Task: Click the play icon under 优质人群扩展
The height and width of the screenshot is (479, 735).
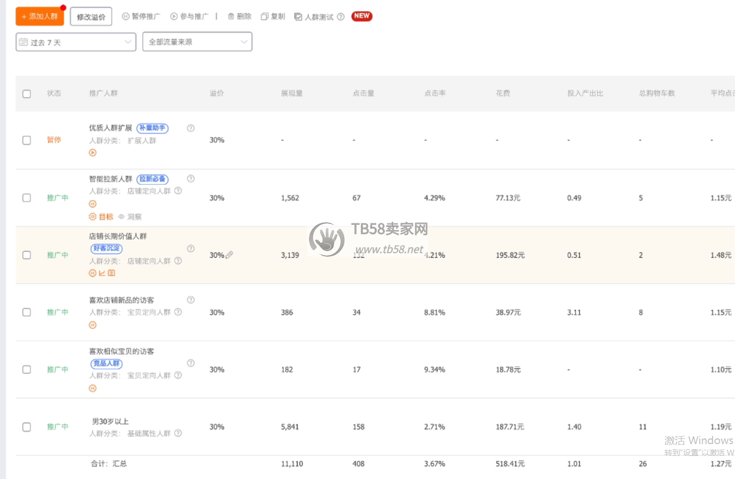Action: (93, 152)
